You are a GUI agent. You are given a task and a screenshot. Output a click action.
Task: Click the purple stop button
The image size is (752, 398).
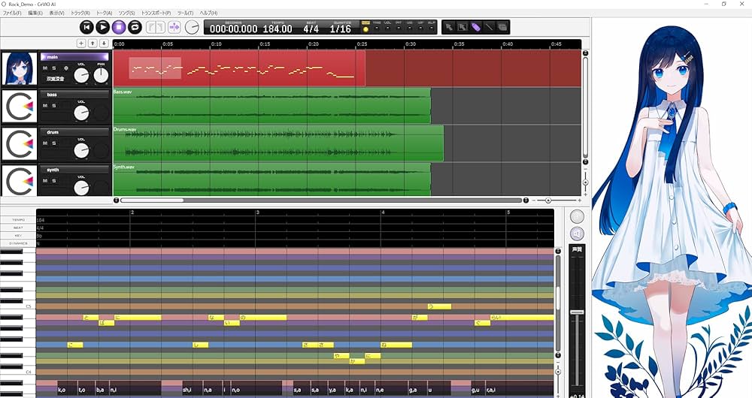[119, 27]
